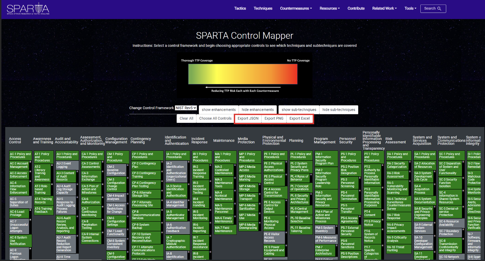Expand the Related Work dropdown
This screenshot has width=485, height=261.
tap(384, 8)
